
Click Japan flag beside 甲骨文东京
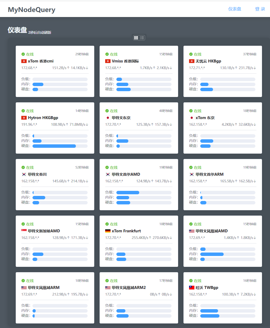coord(108,118)
